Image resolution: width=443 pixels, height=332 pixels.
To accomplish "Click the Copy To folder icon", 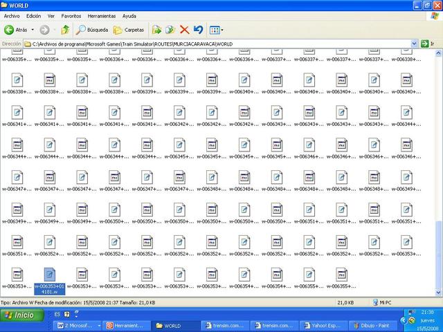I will [x=170, y=30].
